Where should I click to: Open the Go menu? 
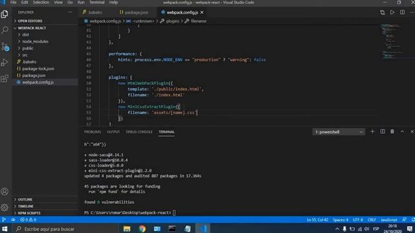(70, 3)
